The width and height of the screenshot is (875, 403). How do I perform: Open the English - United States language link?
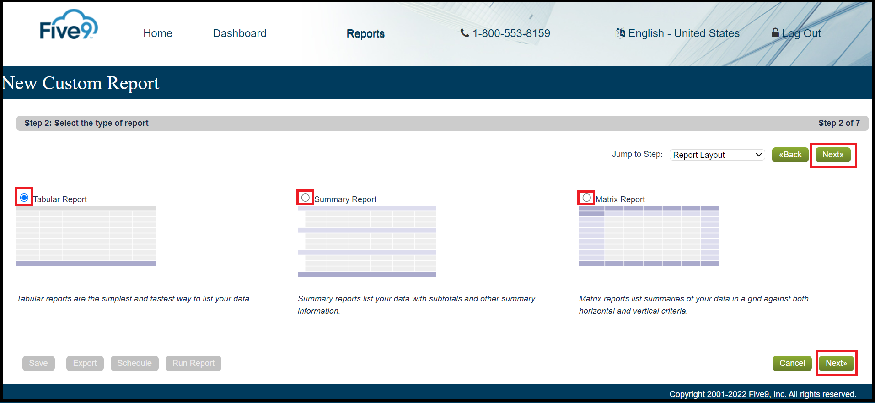coord(683,33)
